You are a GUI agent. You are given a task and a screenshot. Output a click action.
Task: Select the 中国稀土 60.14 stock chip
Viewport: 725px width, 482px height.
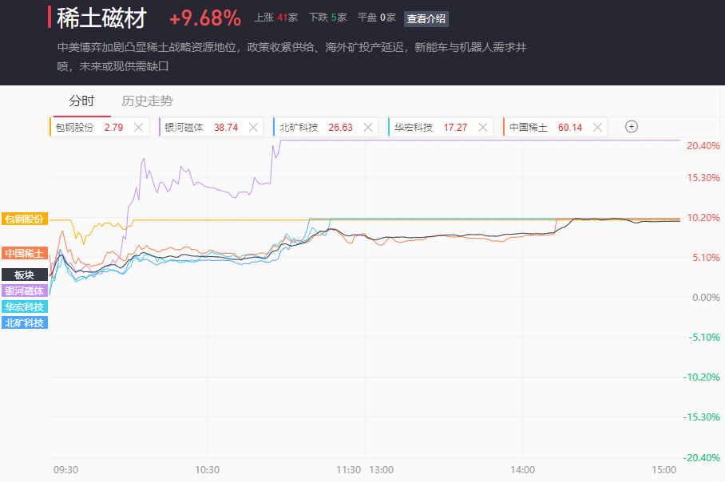pyautogui.click(x=546, y=127)
